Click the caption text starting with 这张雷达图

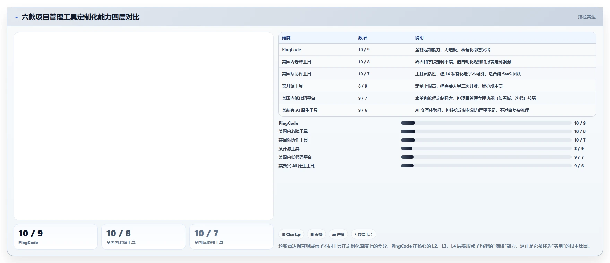pos(434,246)
